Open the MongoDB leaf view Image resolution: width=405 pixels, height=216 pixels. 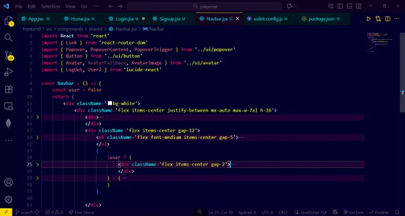pyautogui.click(x=8, y=124)
